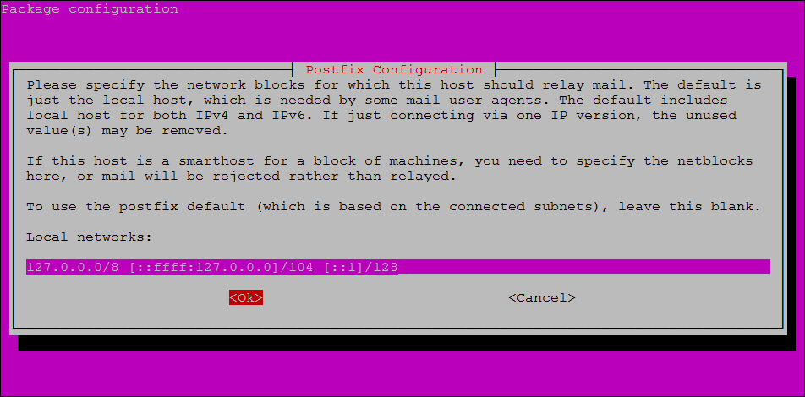This screenshot has width=805, height=397.
Task: Select the Cancel button
Action: (x=542, y=297)
